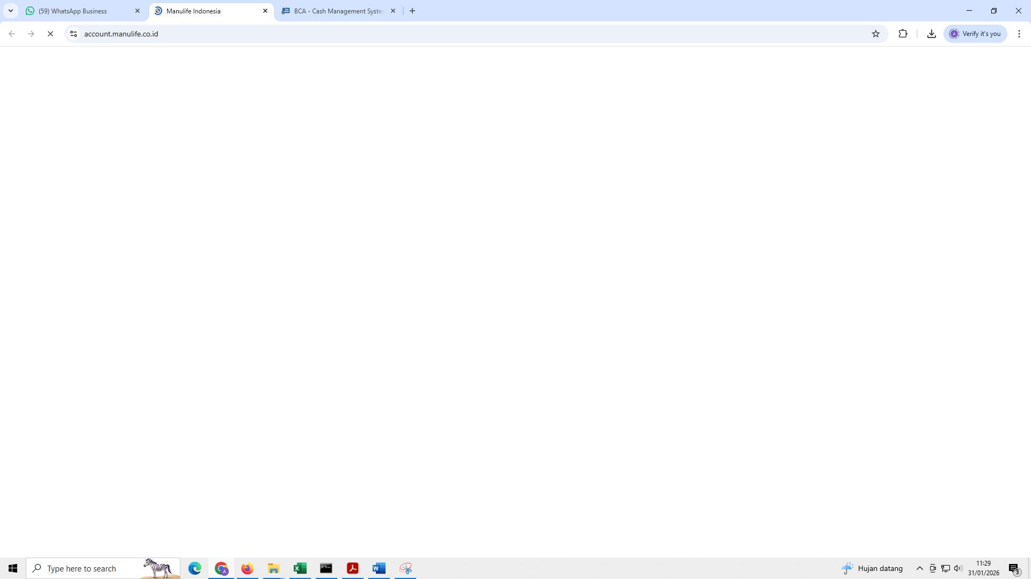Open site information via the tune icon
The image size is (1031, 579).
coord(74,33)
